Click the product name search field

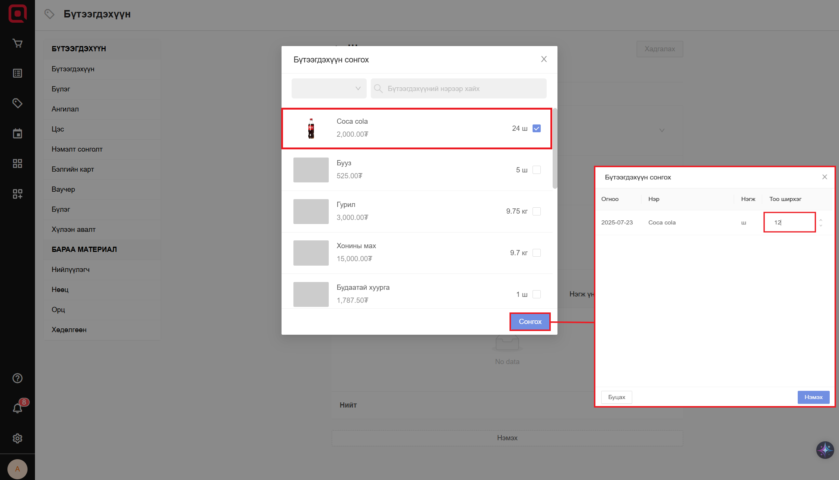458,88
